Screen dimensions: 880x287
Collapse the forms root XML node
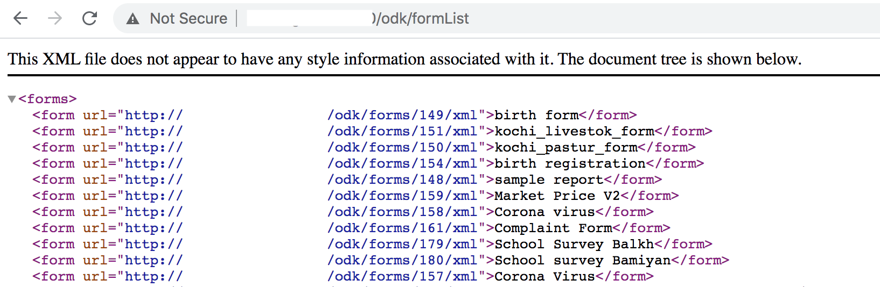[x=12, y=99]
